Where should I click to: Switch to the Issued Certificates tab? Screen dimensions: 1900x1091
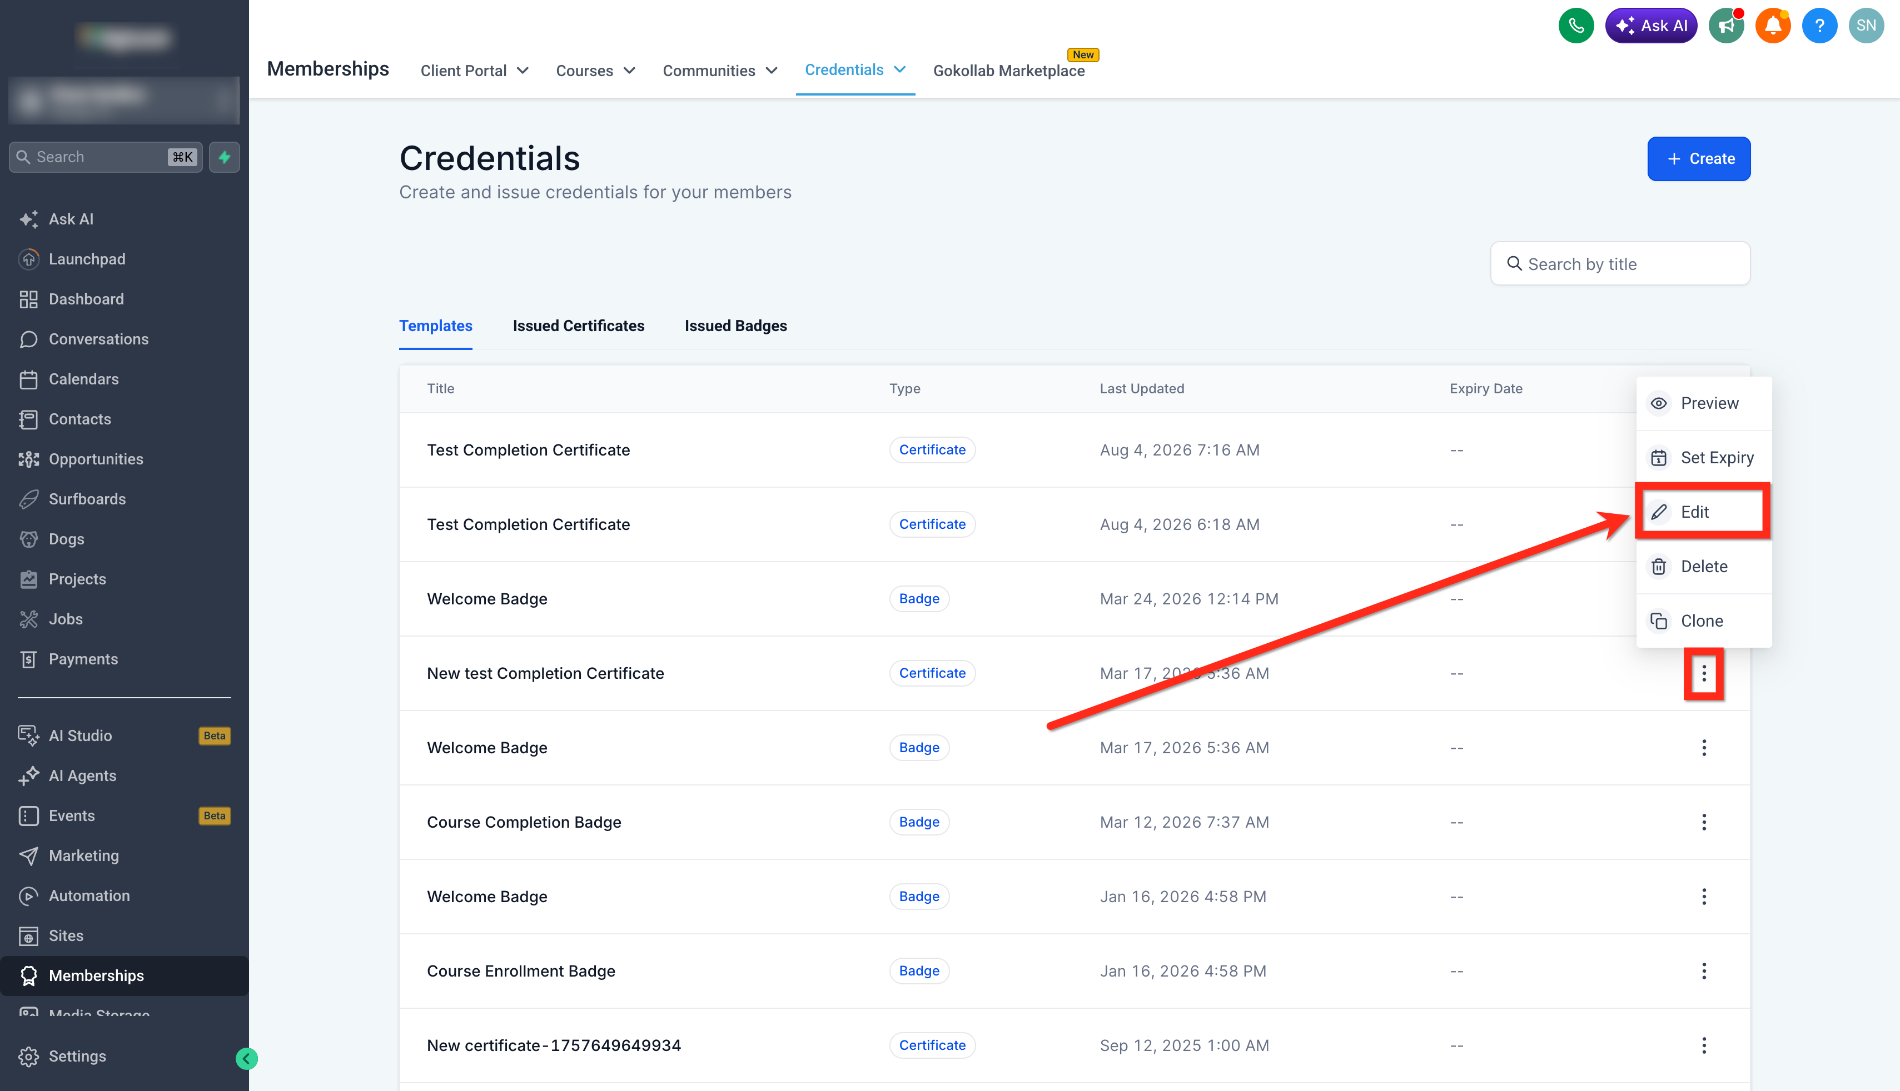[578, 325]
